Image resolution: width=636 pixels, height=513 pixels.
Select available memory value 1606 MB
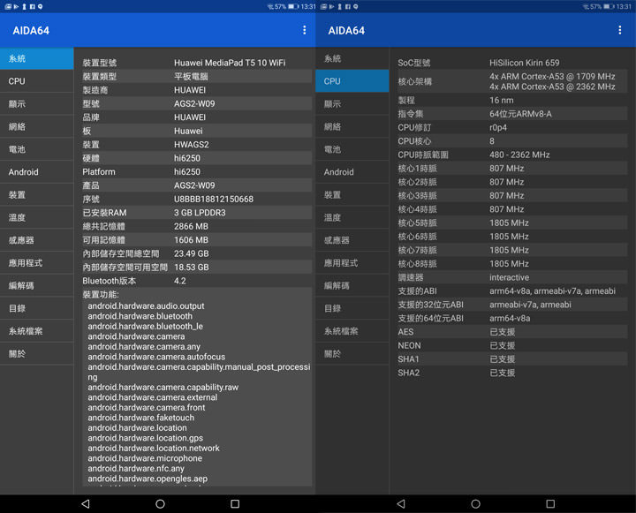(x=191, y=240)
